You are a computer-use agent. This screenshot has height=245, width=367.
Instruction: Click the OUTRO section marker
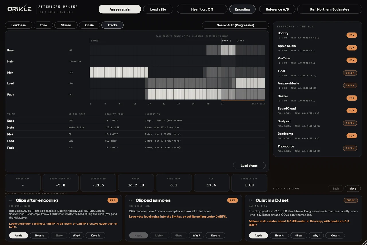point(241,41)
